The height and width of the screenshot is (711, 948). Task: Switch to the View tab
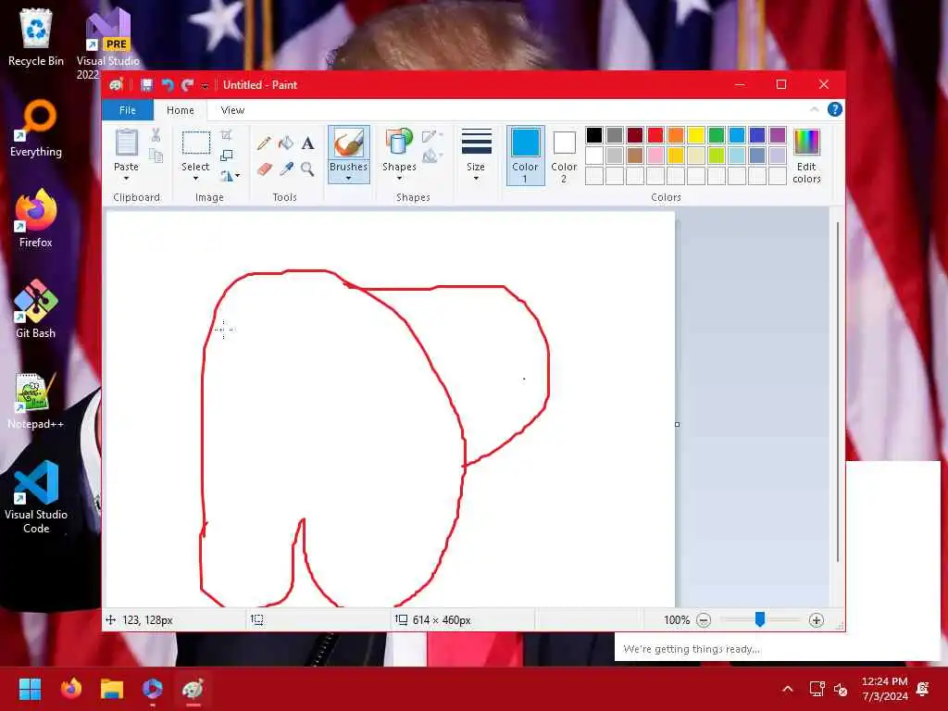click(232, 110)
